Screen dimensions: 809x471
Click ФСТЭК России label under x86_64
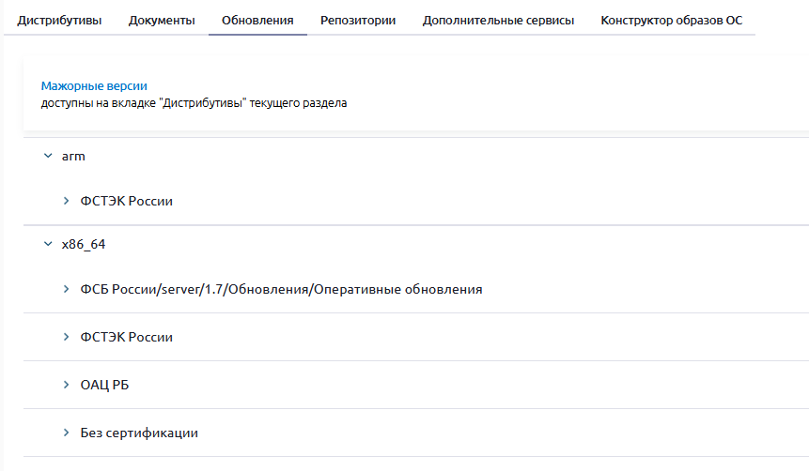127,337
